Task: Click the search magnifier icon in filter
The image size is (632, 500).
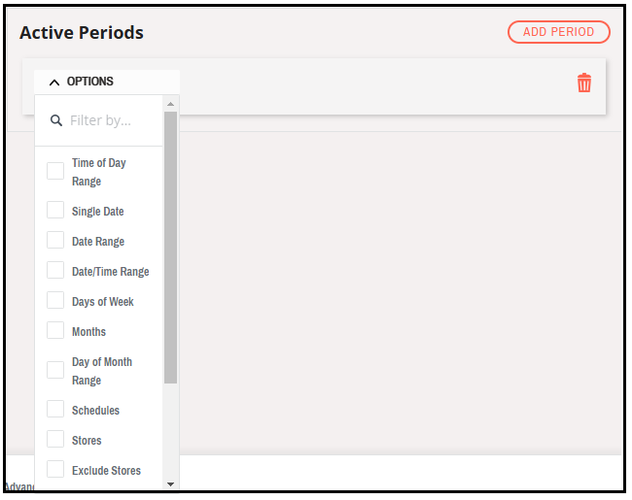Action: tap(56, 121)
